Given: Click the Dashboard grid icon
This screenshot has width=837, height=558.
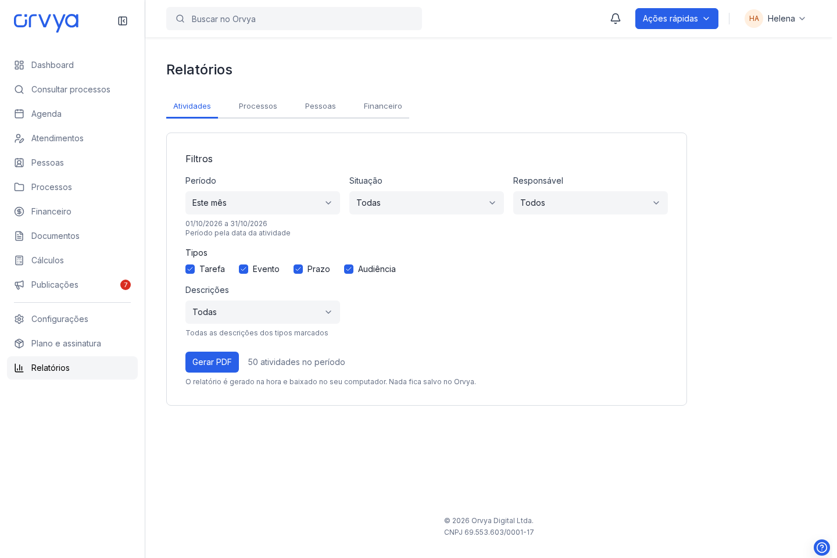Looking at the screenshot, I should pos(19,65).
